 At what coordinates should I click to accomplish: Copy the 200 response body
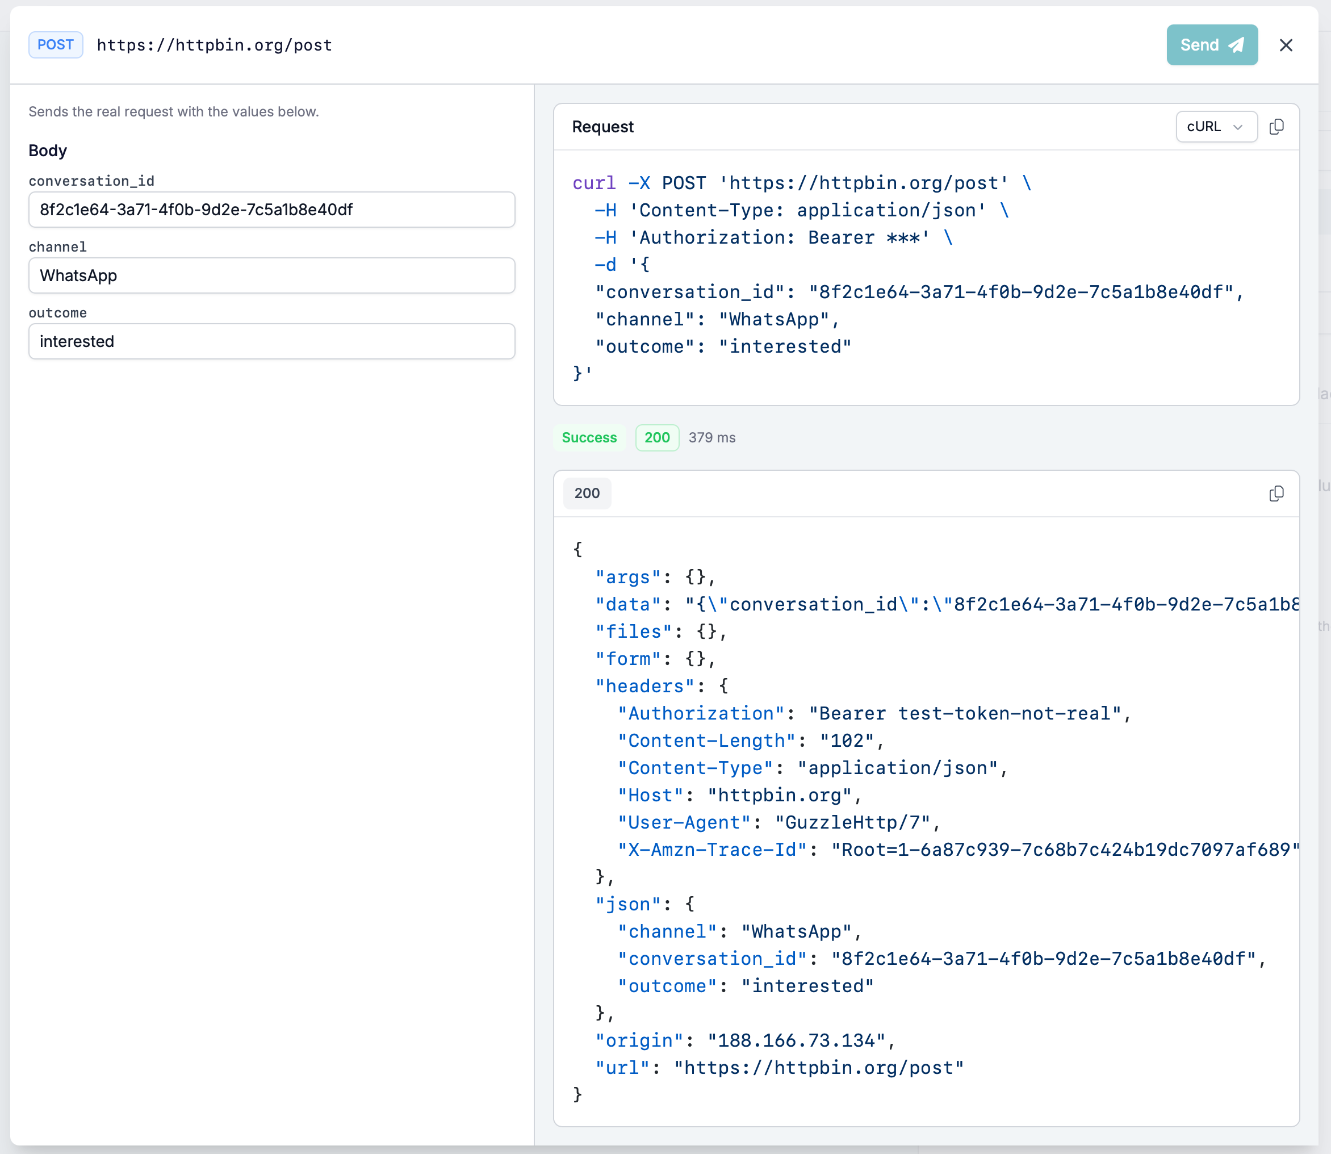[x=1275, y=494]
